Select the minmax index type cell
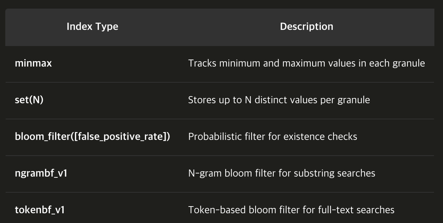 (x=33, y=63)
